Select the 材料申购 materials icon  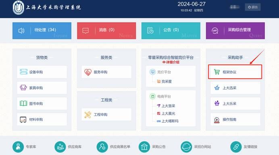pyautogui.click(x=23, y=119)
